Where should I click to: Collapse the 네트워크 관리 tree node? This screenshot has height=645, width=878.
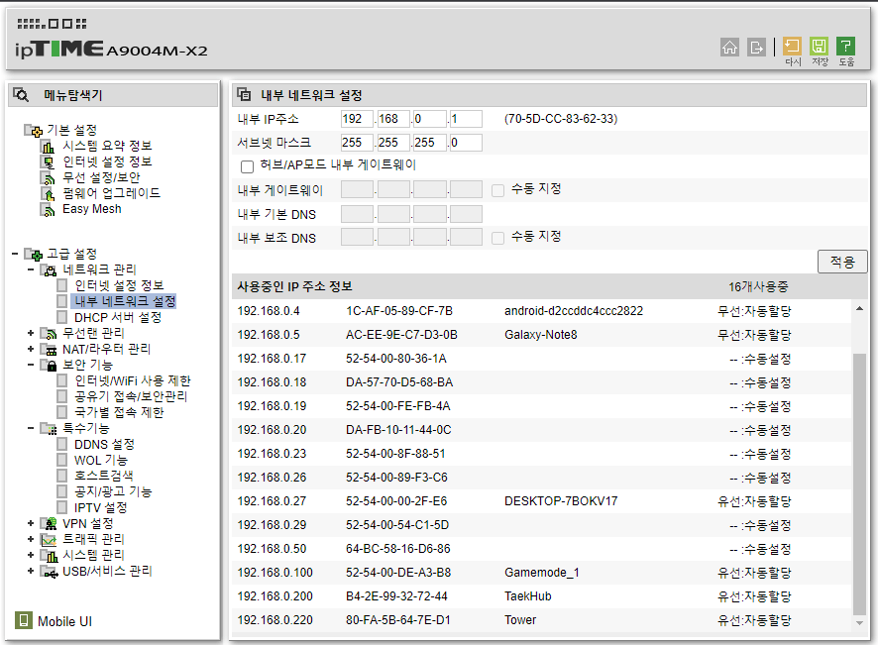click(x=31, y=269)
